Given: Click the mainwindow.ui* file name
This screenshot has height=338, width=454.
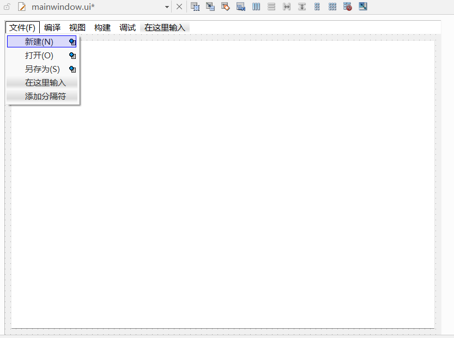Looking at the screenshot, I should coord(63,7).
